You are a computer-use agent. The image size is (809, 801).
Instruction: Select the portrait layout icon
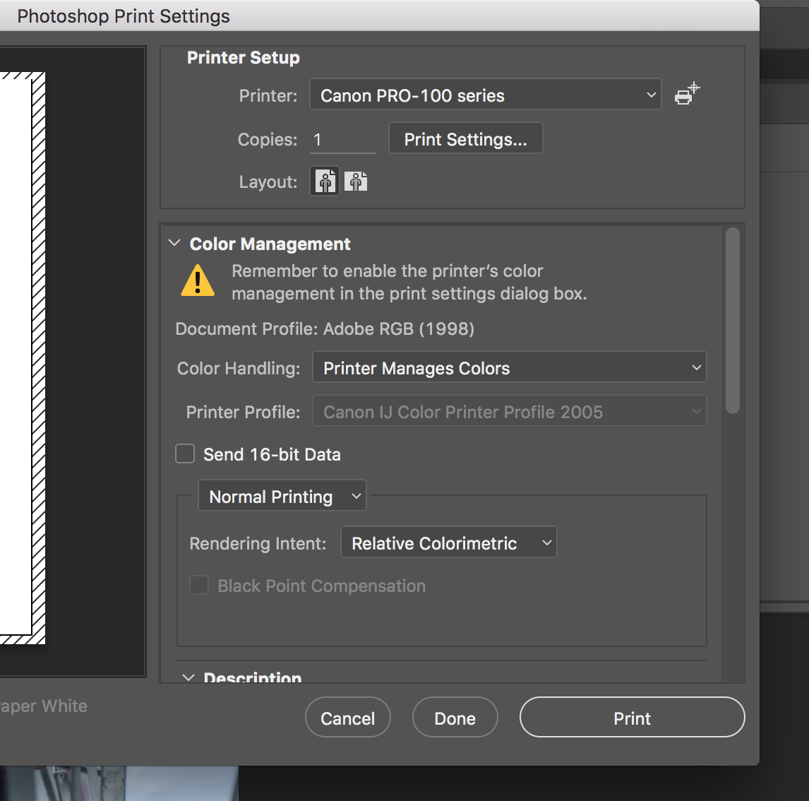pos(324,181)
